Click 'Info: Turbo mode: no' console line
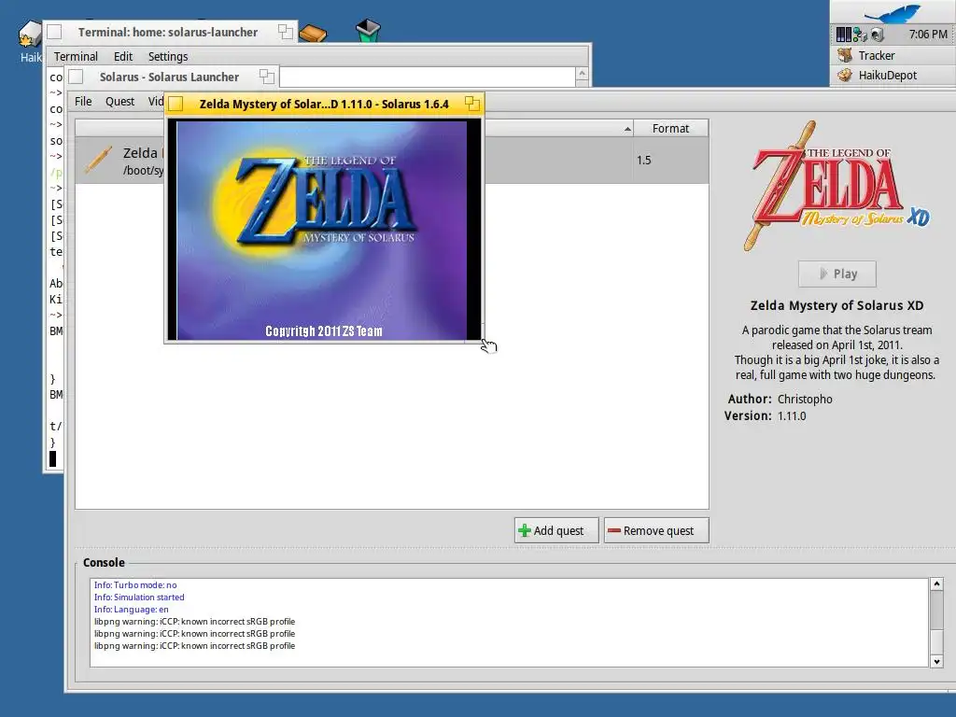 pos(135,584)
